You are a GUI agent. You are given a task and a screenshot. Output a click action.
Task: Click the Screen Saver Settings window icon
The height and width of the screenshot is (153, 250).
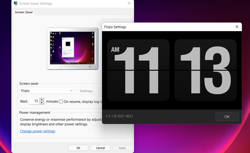click(x=16, y=3)
